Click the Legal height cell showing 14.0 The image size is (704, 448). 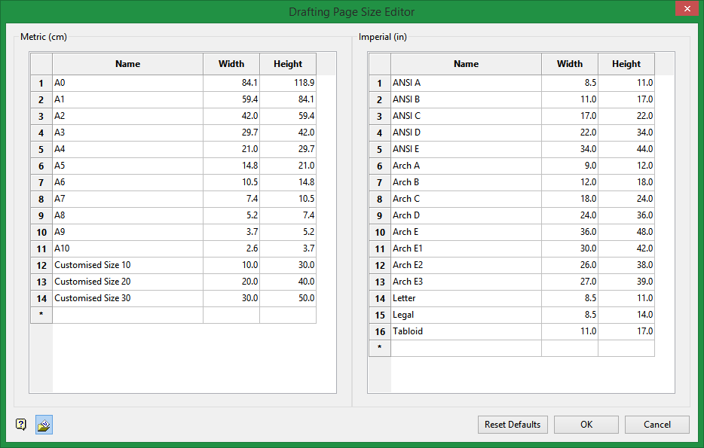click(626, 315)
